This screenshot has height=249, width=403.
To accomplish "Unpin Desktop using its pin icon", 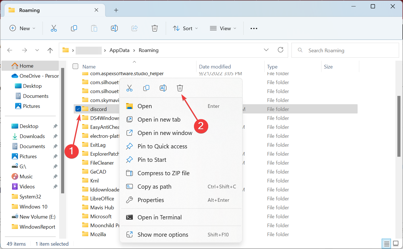I will coord(55,126).
